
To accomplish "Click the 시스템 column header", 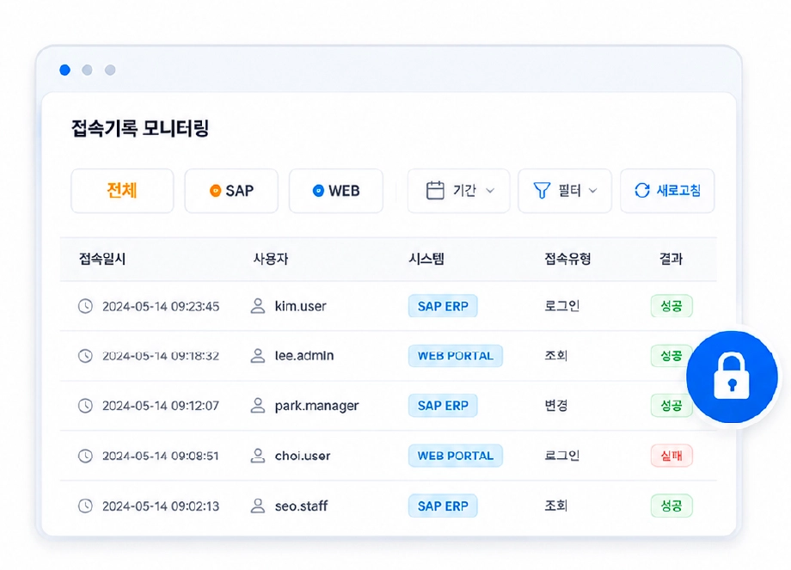I will (x=426, y=259).
